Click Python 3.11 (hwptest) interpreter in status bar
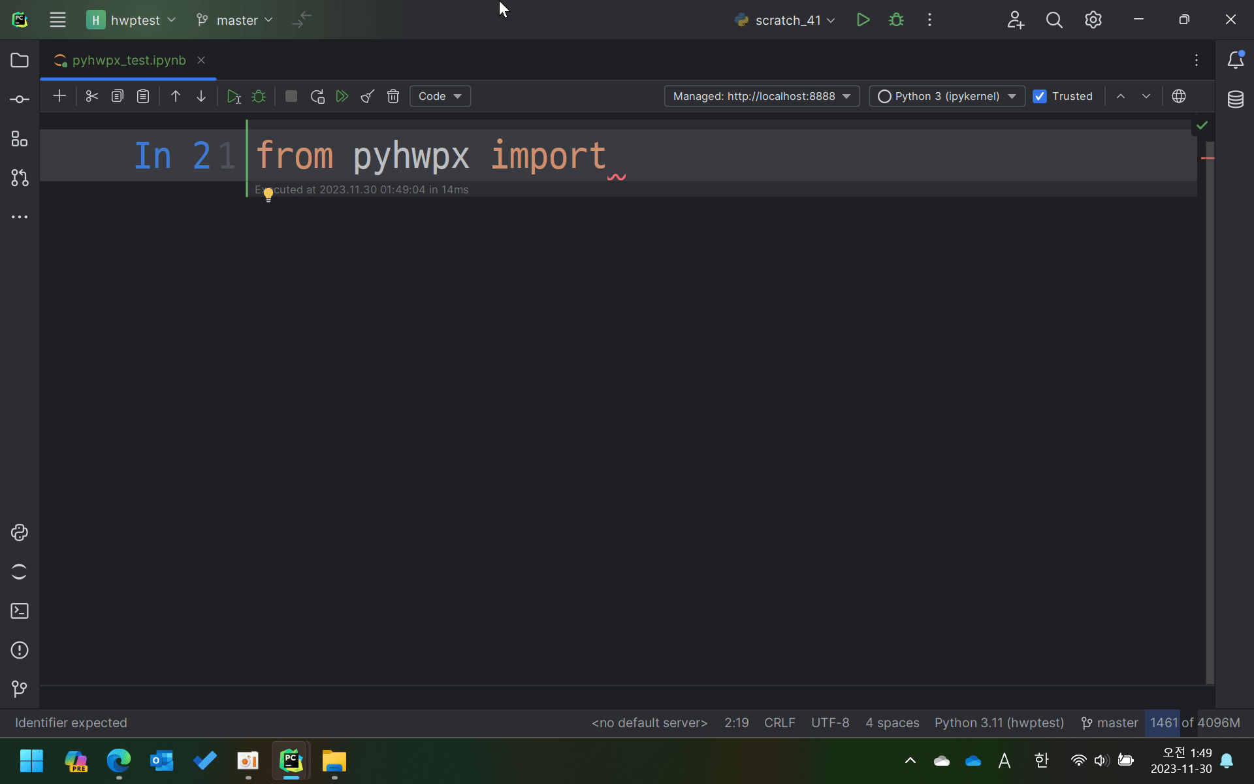Image resolution: width=1254 pixels, height=784 pixels. click(x=999, y=723)
